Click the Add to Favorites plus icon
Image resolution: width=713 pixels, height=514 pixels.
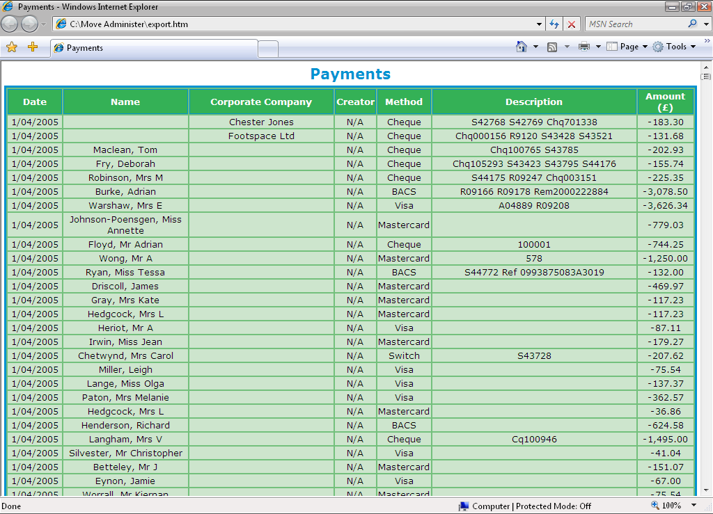pos(32,47)
